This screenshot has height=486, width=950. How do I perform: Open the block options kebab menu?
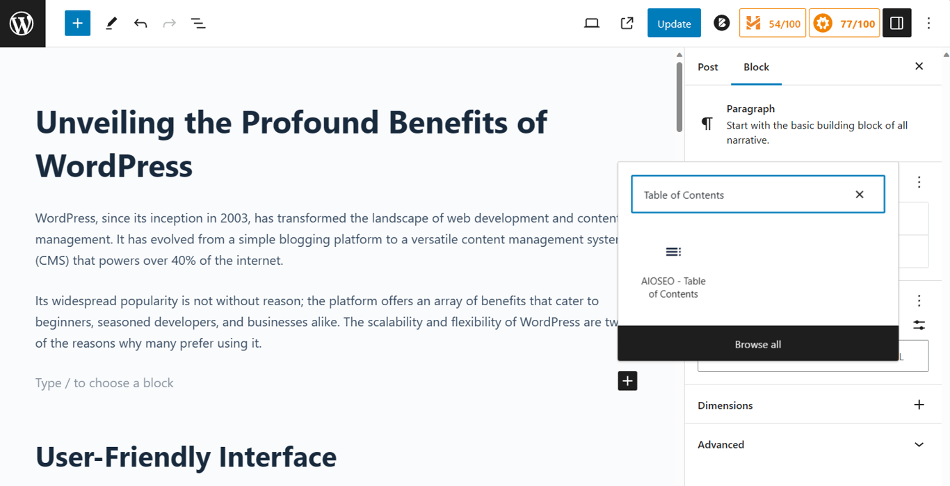click(x=919, y=181)
